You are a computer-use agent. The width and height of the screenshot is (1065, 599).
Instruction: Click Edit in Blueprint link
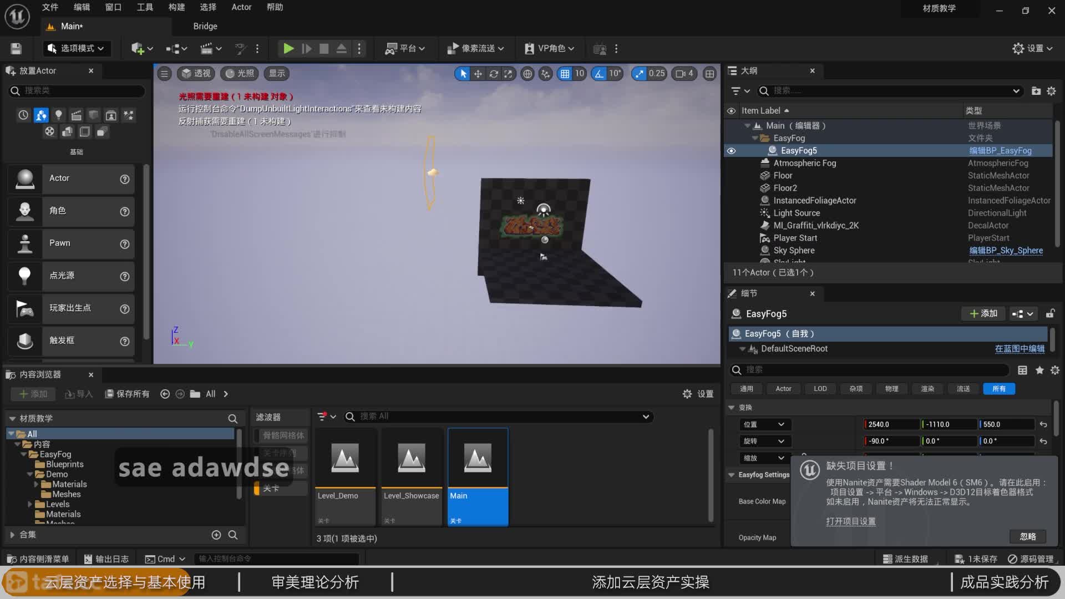pyautogui.click(x=1020, y=349)
